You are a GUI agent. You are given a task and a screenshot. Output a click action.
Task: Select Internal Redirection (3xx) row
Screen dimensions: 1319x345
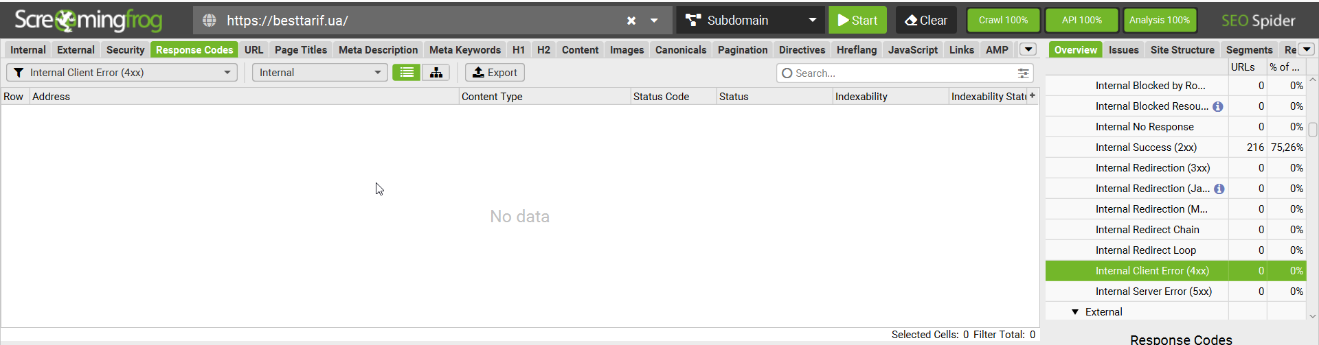click(x=1175, y=168)
